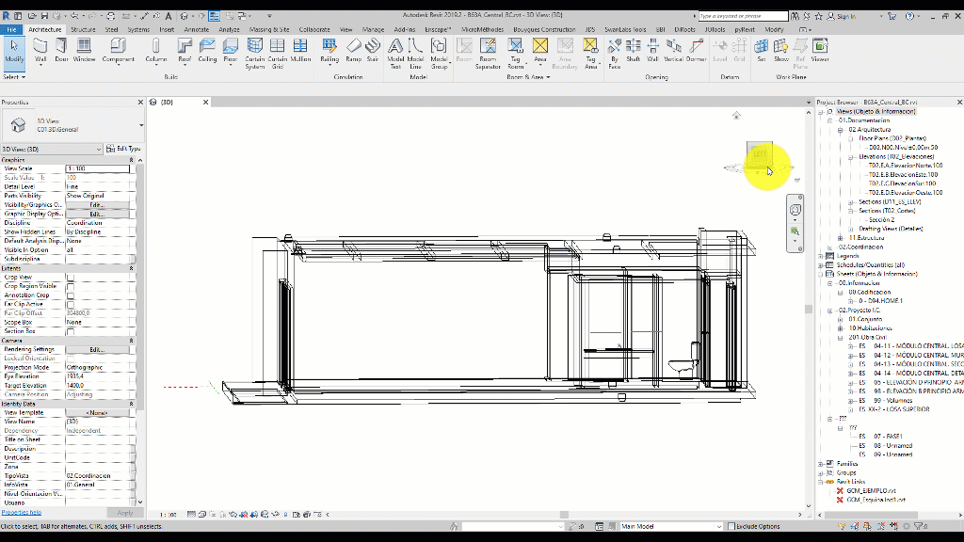Select the Curtain Grid tool
Image resolution: width=964 pixels, height=542 pixels.
(x=278, y=54)
